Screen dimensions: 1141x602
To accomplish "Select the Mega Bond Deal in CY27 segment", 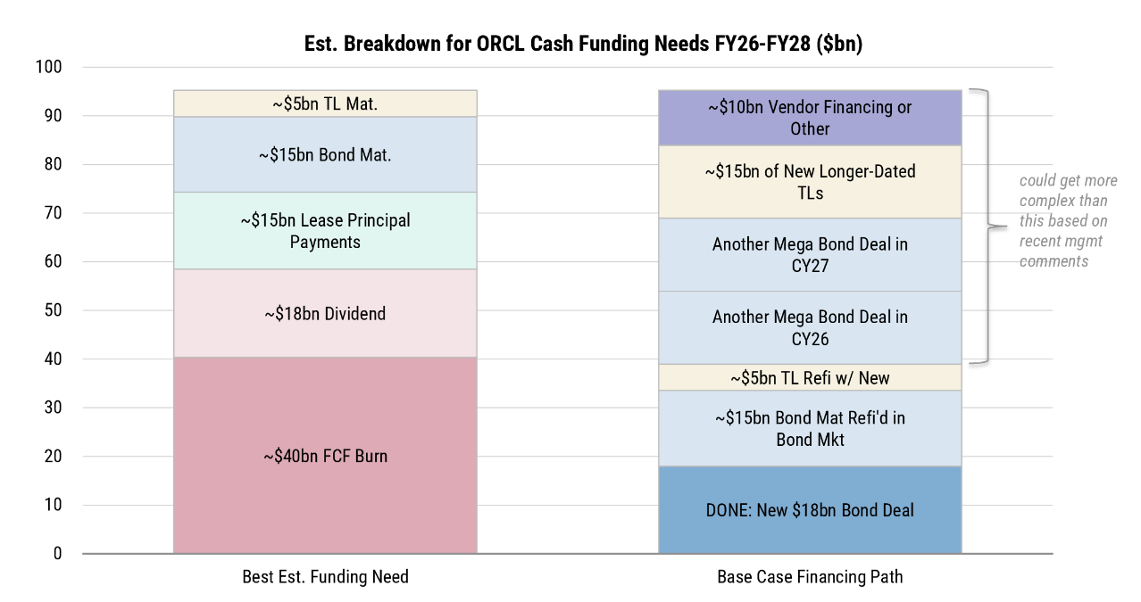I will pos(810,255).
